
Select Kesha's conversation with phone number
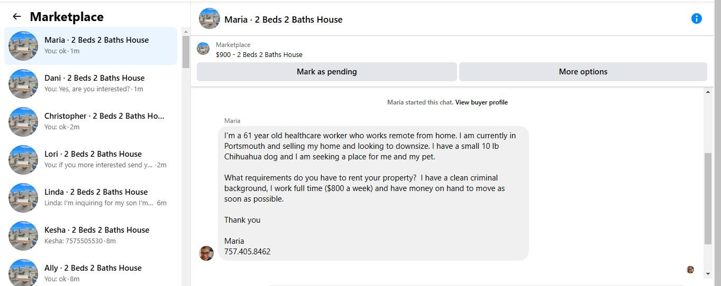point(91,236)
